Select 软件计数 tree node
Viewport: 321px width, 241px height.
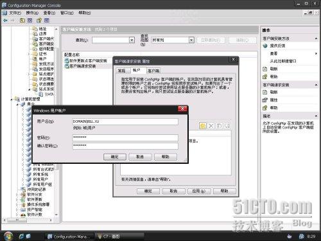pyautogui.click(x=34, y=215)
